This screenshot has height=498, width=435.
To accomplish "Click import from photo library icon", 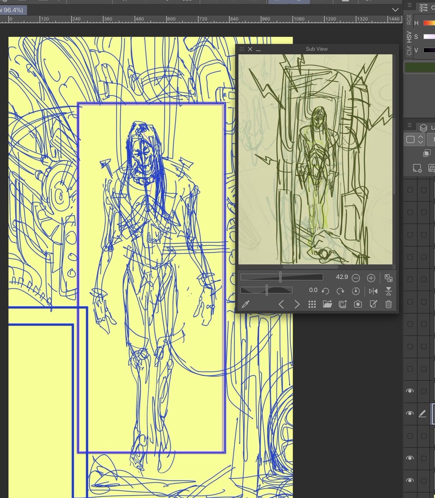I will (342, 304).
